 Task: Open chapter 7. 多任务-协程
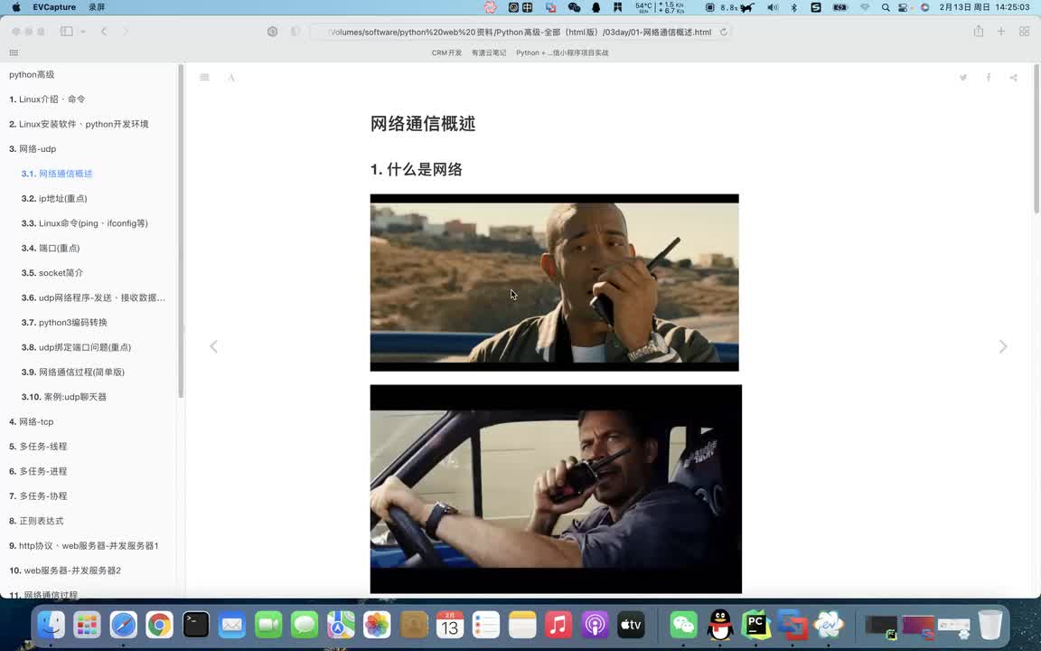coord(39,496)
